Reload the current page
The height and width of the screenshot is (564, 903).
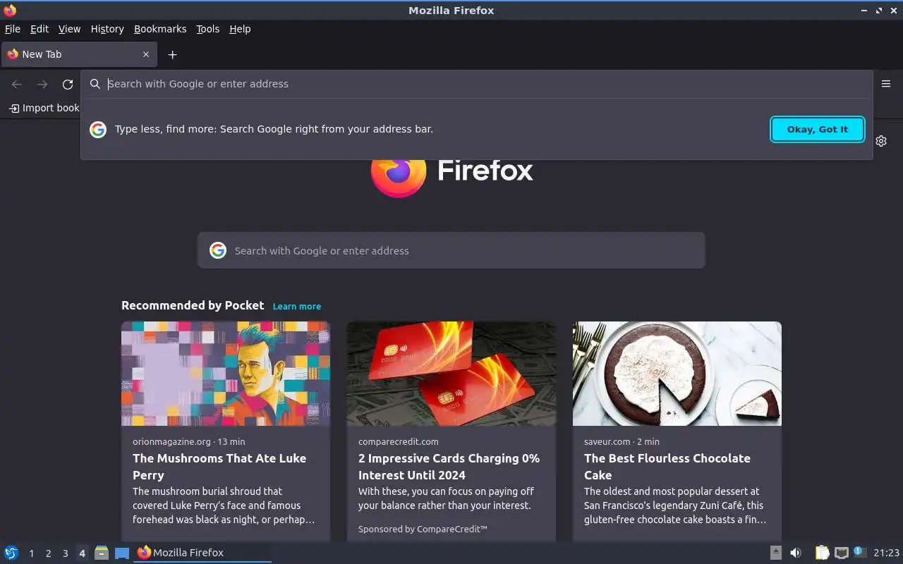pos(68,84)
